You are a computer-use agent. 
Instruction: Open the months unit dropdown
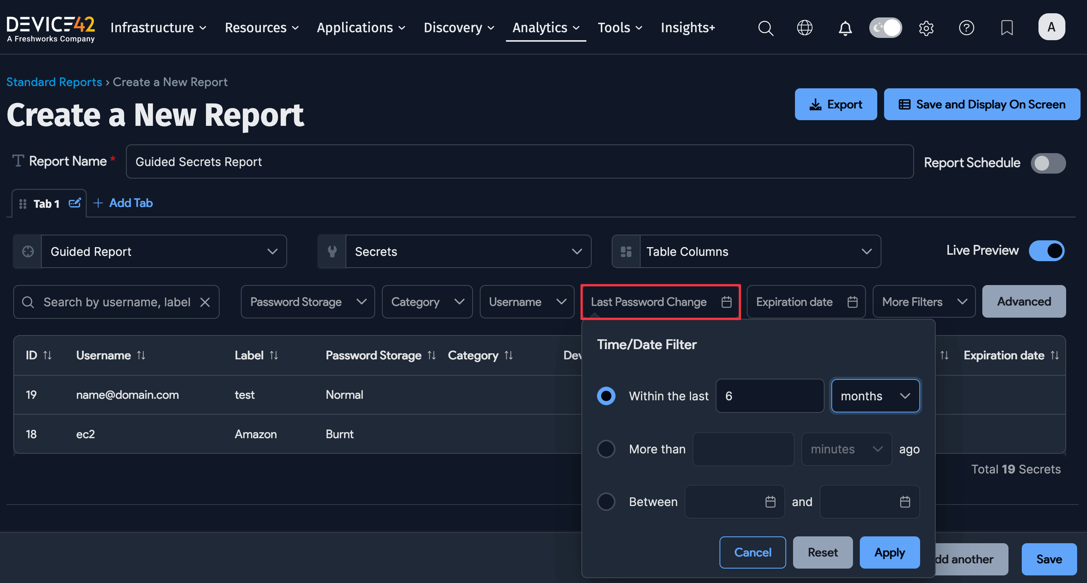point(875,396)
